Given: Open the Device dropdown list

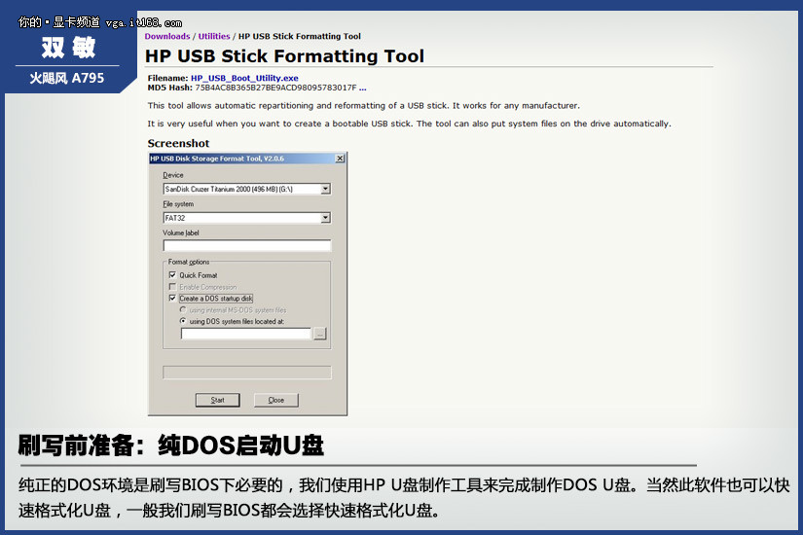Looking at the screenshot, I should point(325,189).
